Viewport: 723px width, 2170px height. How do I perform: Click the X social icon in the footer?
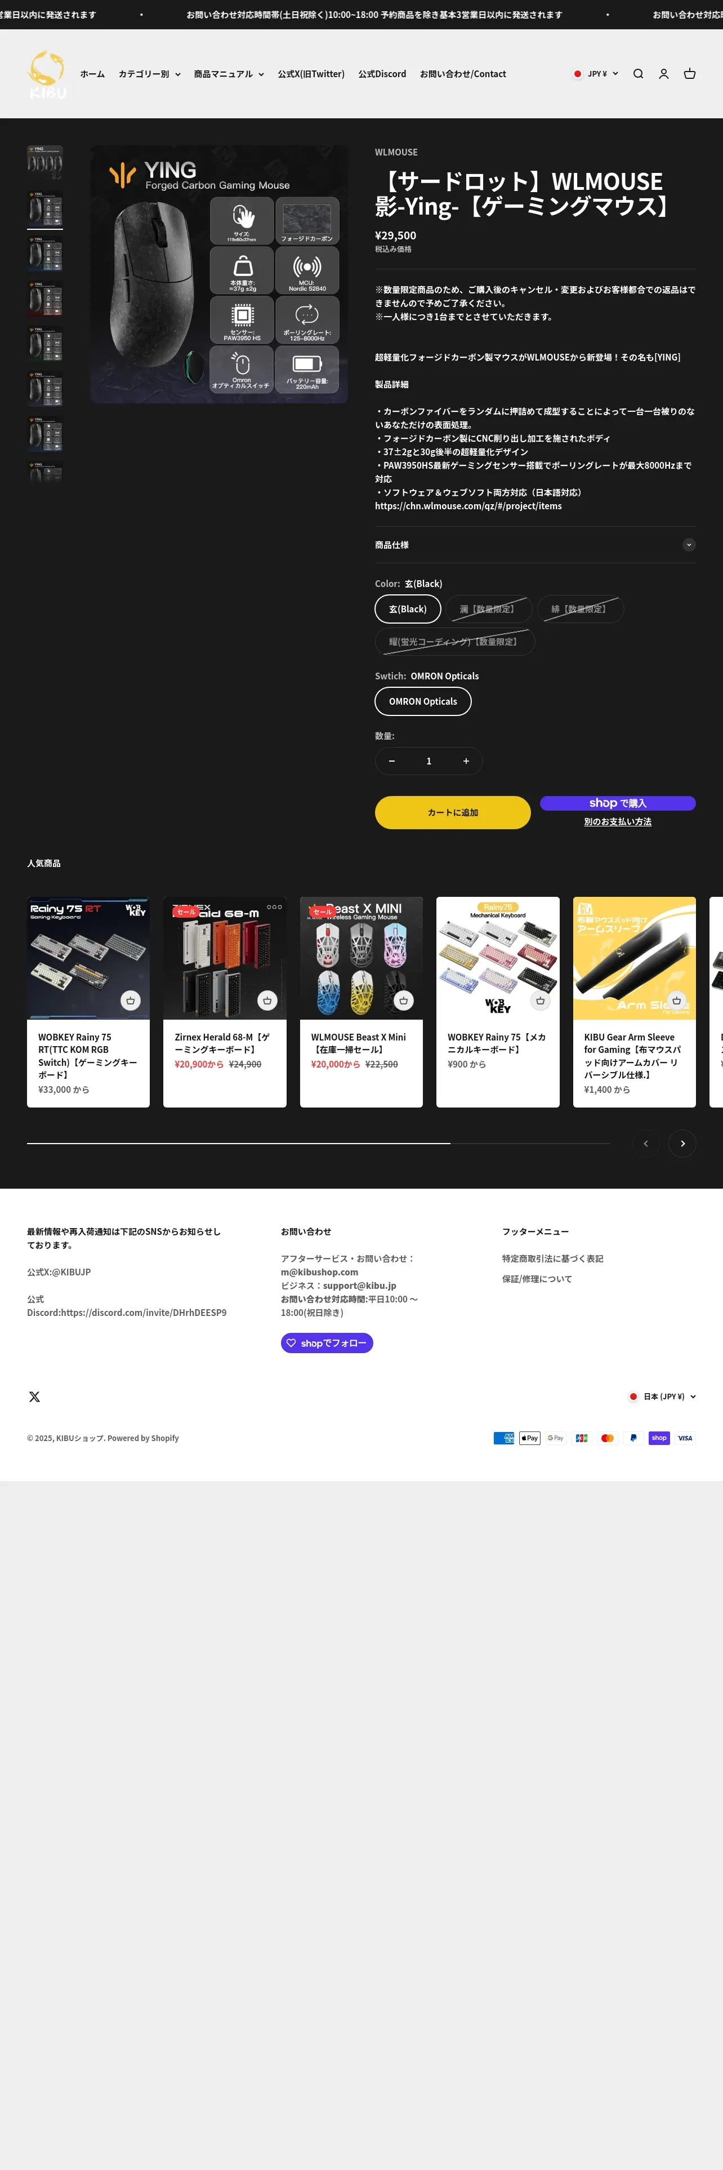point(34,1397)
